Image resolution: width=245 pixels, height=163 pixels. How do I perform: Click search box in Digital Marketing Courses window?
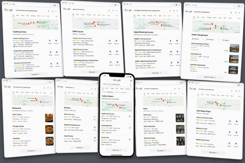coord(156,11)
